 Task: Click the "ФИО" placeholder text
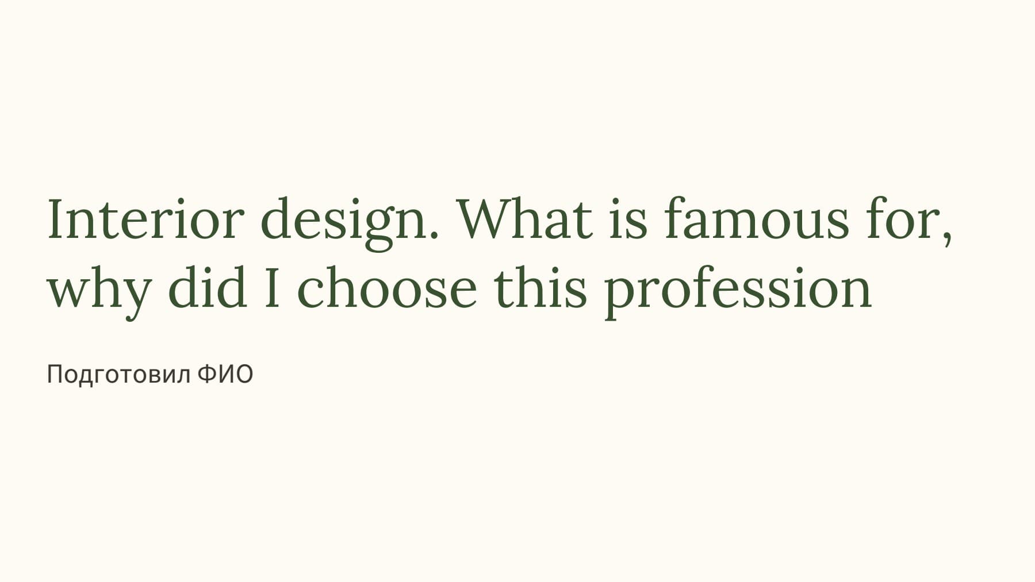225,375
